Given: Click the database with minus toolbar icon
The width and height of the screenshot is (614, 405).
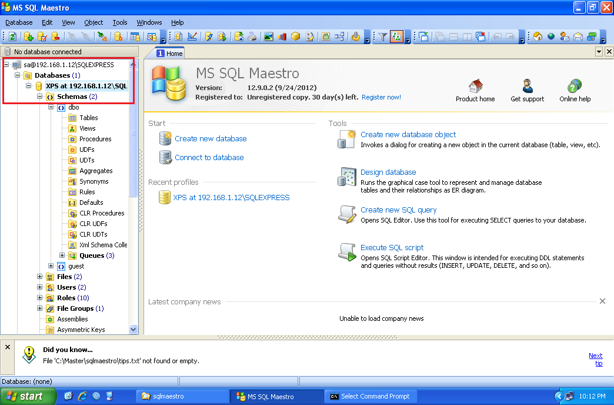Looking at the screenshot, I should [x=56, y=37].
